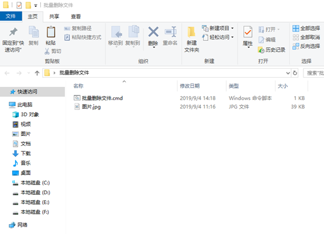Open 属性 (Properties) checkmark icon
Screen dimensions: 324x234
pos(247,32)
